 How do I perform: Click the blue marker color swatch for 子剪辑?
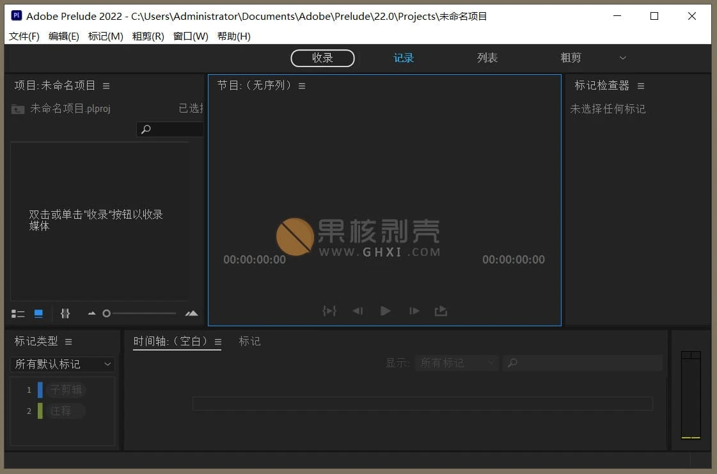[40, 390]
